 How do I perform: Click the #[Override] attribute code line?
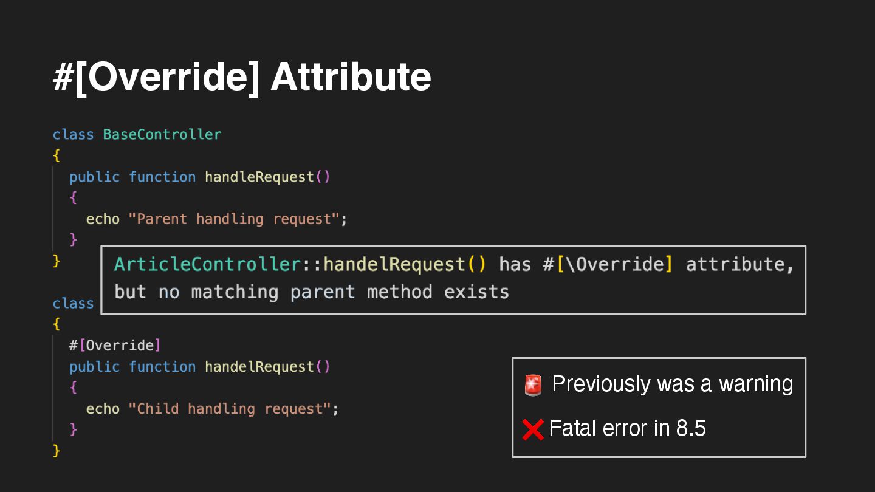tap(115, 346)
